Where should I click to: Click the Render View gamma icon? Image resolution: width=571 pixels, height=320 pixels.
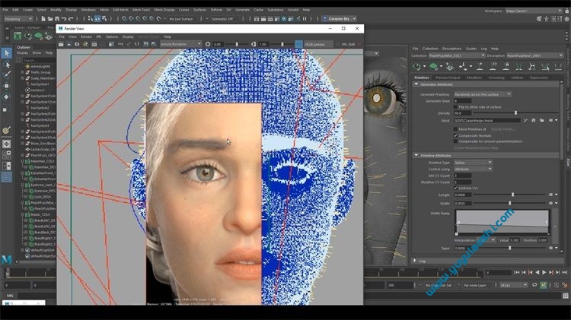[x=254, y=44]
